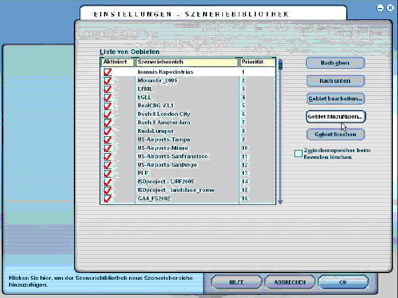Image resolution: width=398 pixels, height=298 pixels.
Task: Confirm with the OK button
Action: point(343,282)
